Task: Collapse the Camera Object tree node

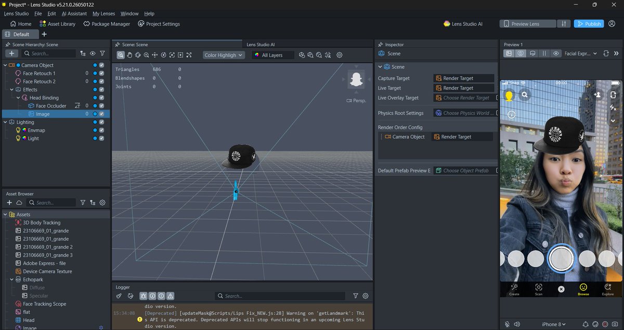Action: tap(5, 65)
